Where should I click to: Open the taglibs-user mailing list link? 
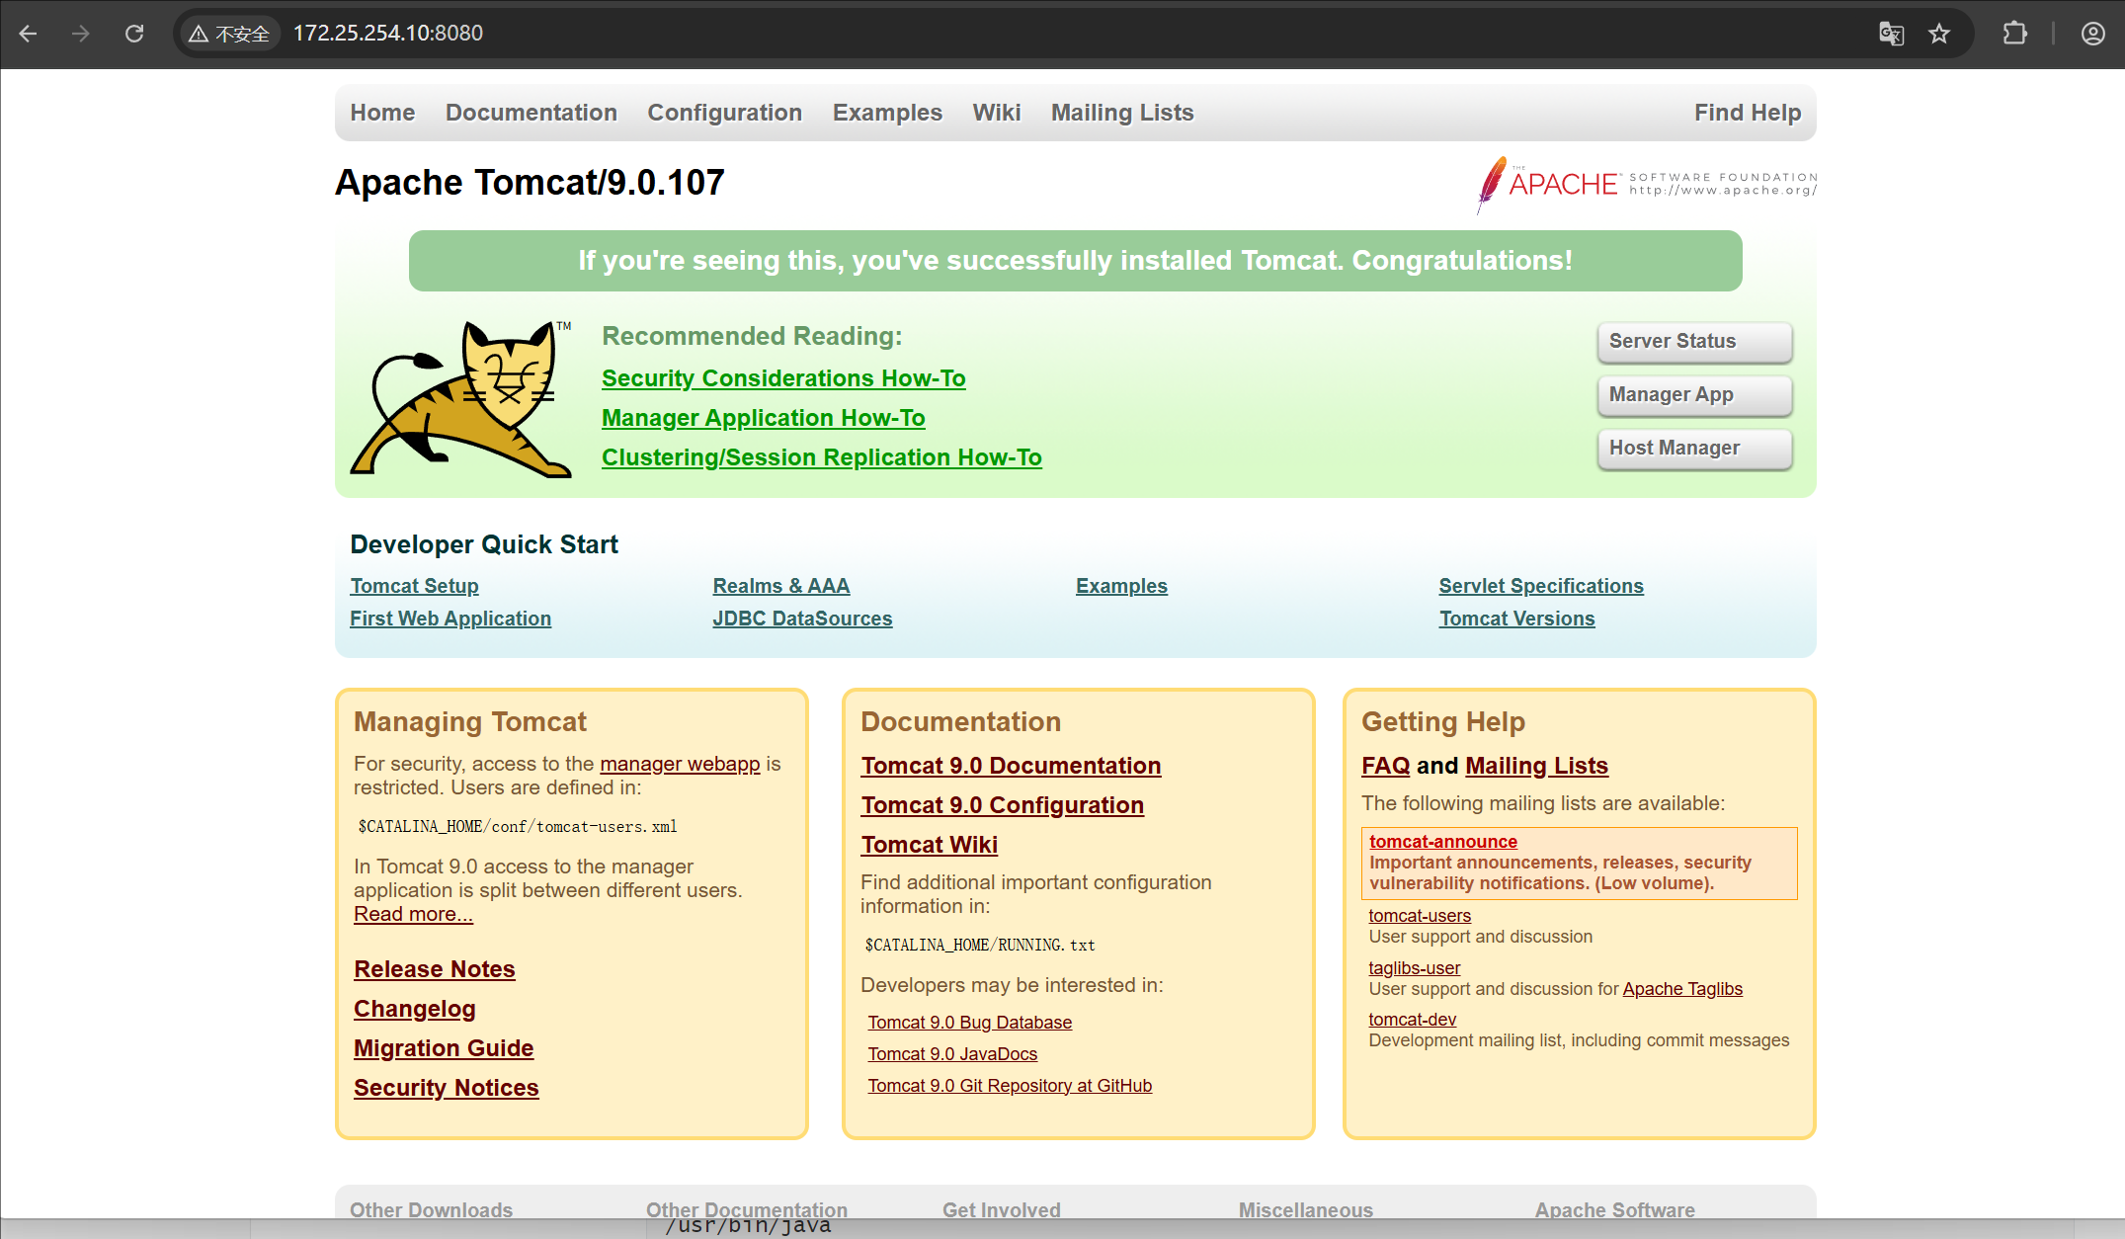click(x=1414, y=968)
